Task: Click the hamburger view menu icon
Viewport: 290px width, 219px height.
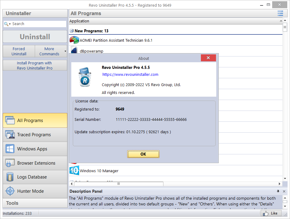Action: click(x=280, y=13)
